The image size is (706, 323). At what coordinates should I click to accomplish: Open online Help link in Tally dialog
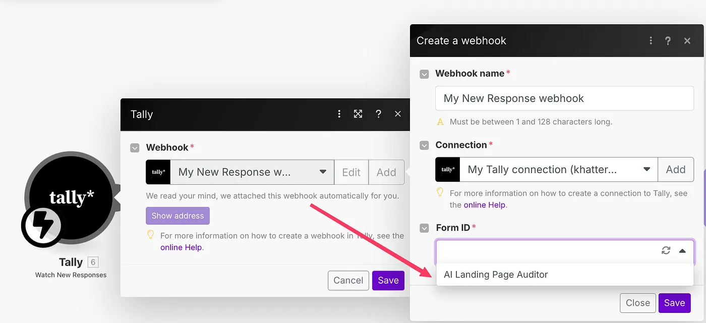[182, 247]
